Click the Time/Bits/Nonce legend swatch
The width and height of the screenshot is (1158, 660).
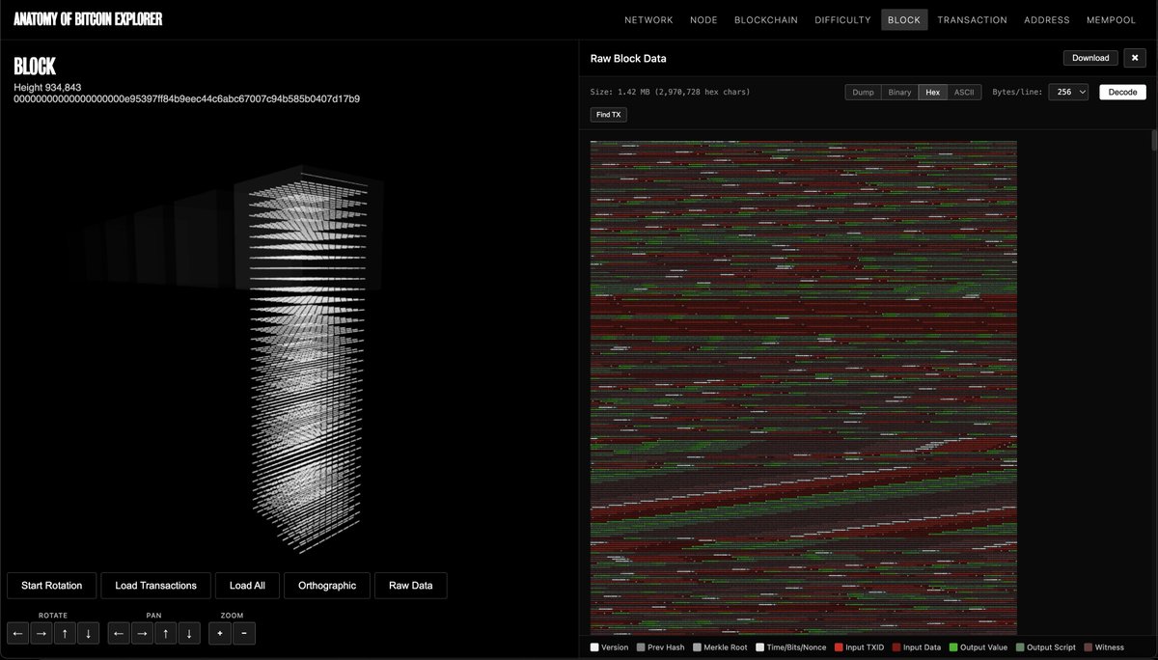click(759, 647)
